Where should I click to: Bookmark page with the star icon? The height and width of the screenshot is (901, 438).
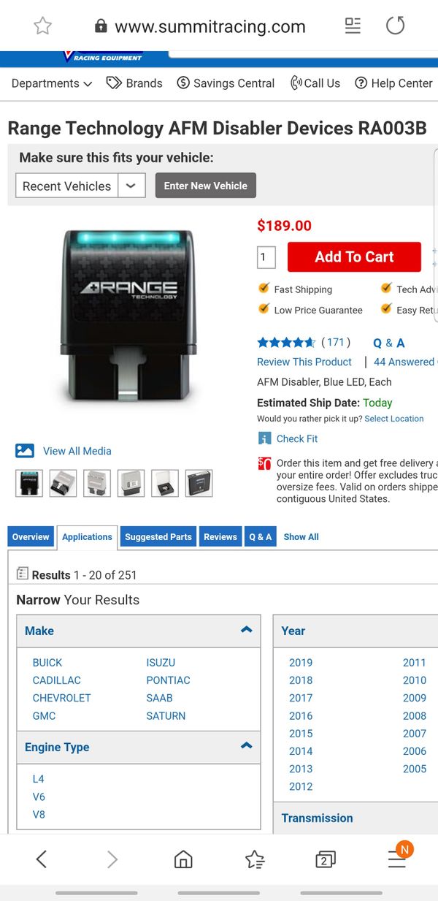coord(43,26)
